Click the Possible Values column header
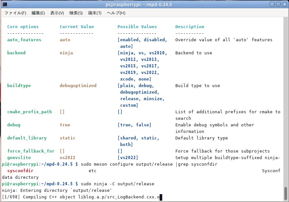 pos(137,27)
